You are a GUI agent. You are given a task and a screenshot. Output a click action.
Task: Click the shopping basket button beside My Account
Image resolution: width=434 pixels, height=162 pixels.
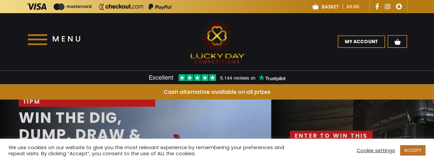(x=397, y=42)
